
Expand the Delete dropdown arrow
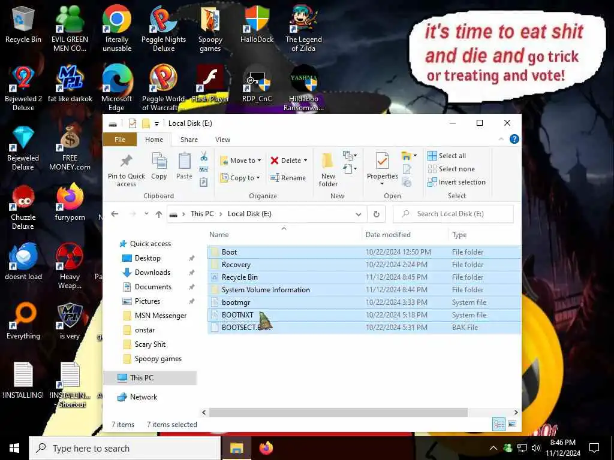pyautogui.click(x=305, y=161)
